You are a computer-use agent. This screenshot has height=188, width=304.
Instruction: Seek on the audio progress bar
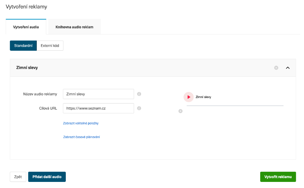[235, 105]
